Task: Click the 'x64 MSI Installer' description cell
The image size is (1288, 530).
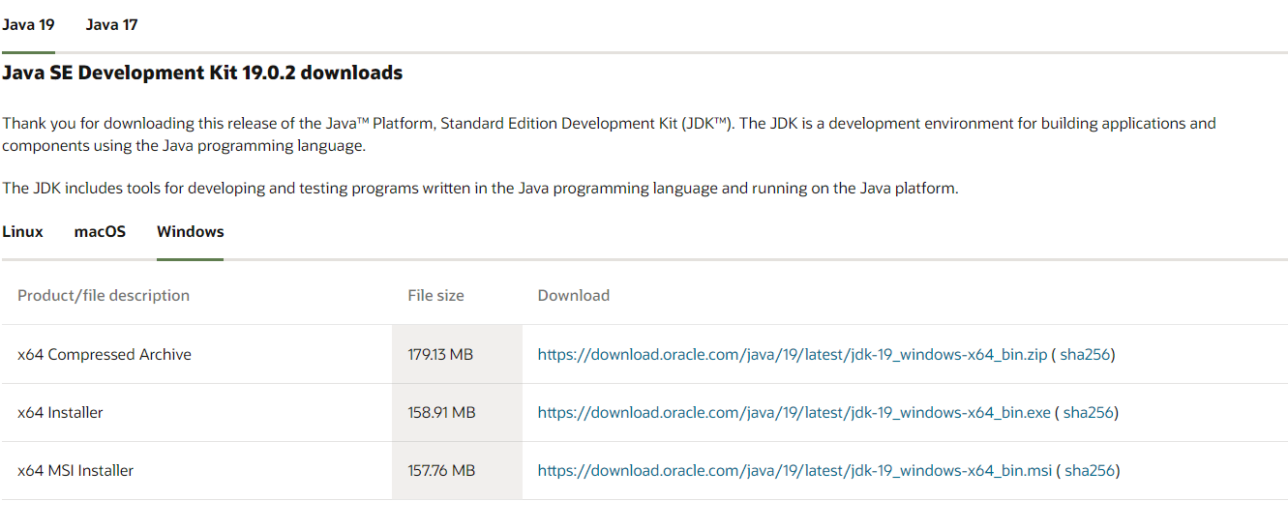Action: pos(196,471)
